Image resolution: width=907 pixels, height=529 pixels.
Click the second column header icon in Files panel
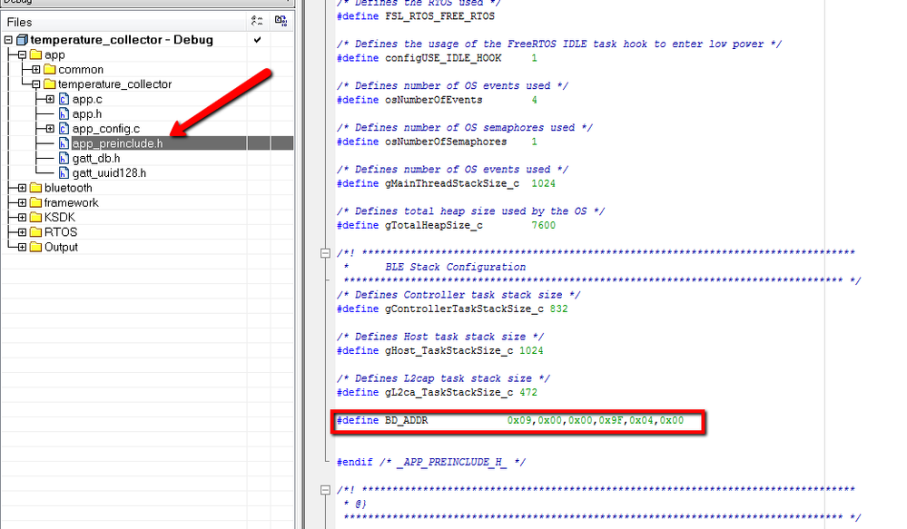point(281,22)
